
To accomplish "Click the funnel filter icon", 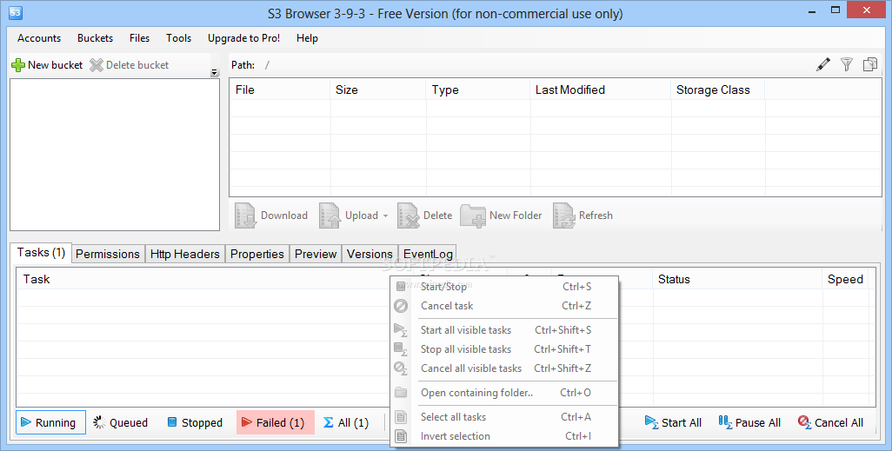I will tap(847, 64).
